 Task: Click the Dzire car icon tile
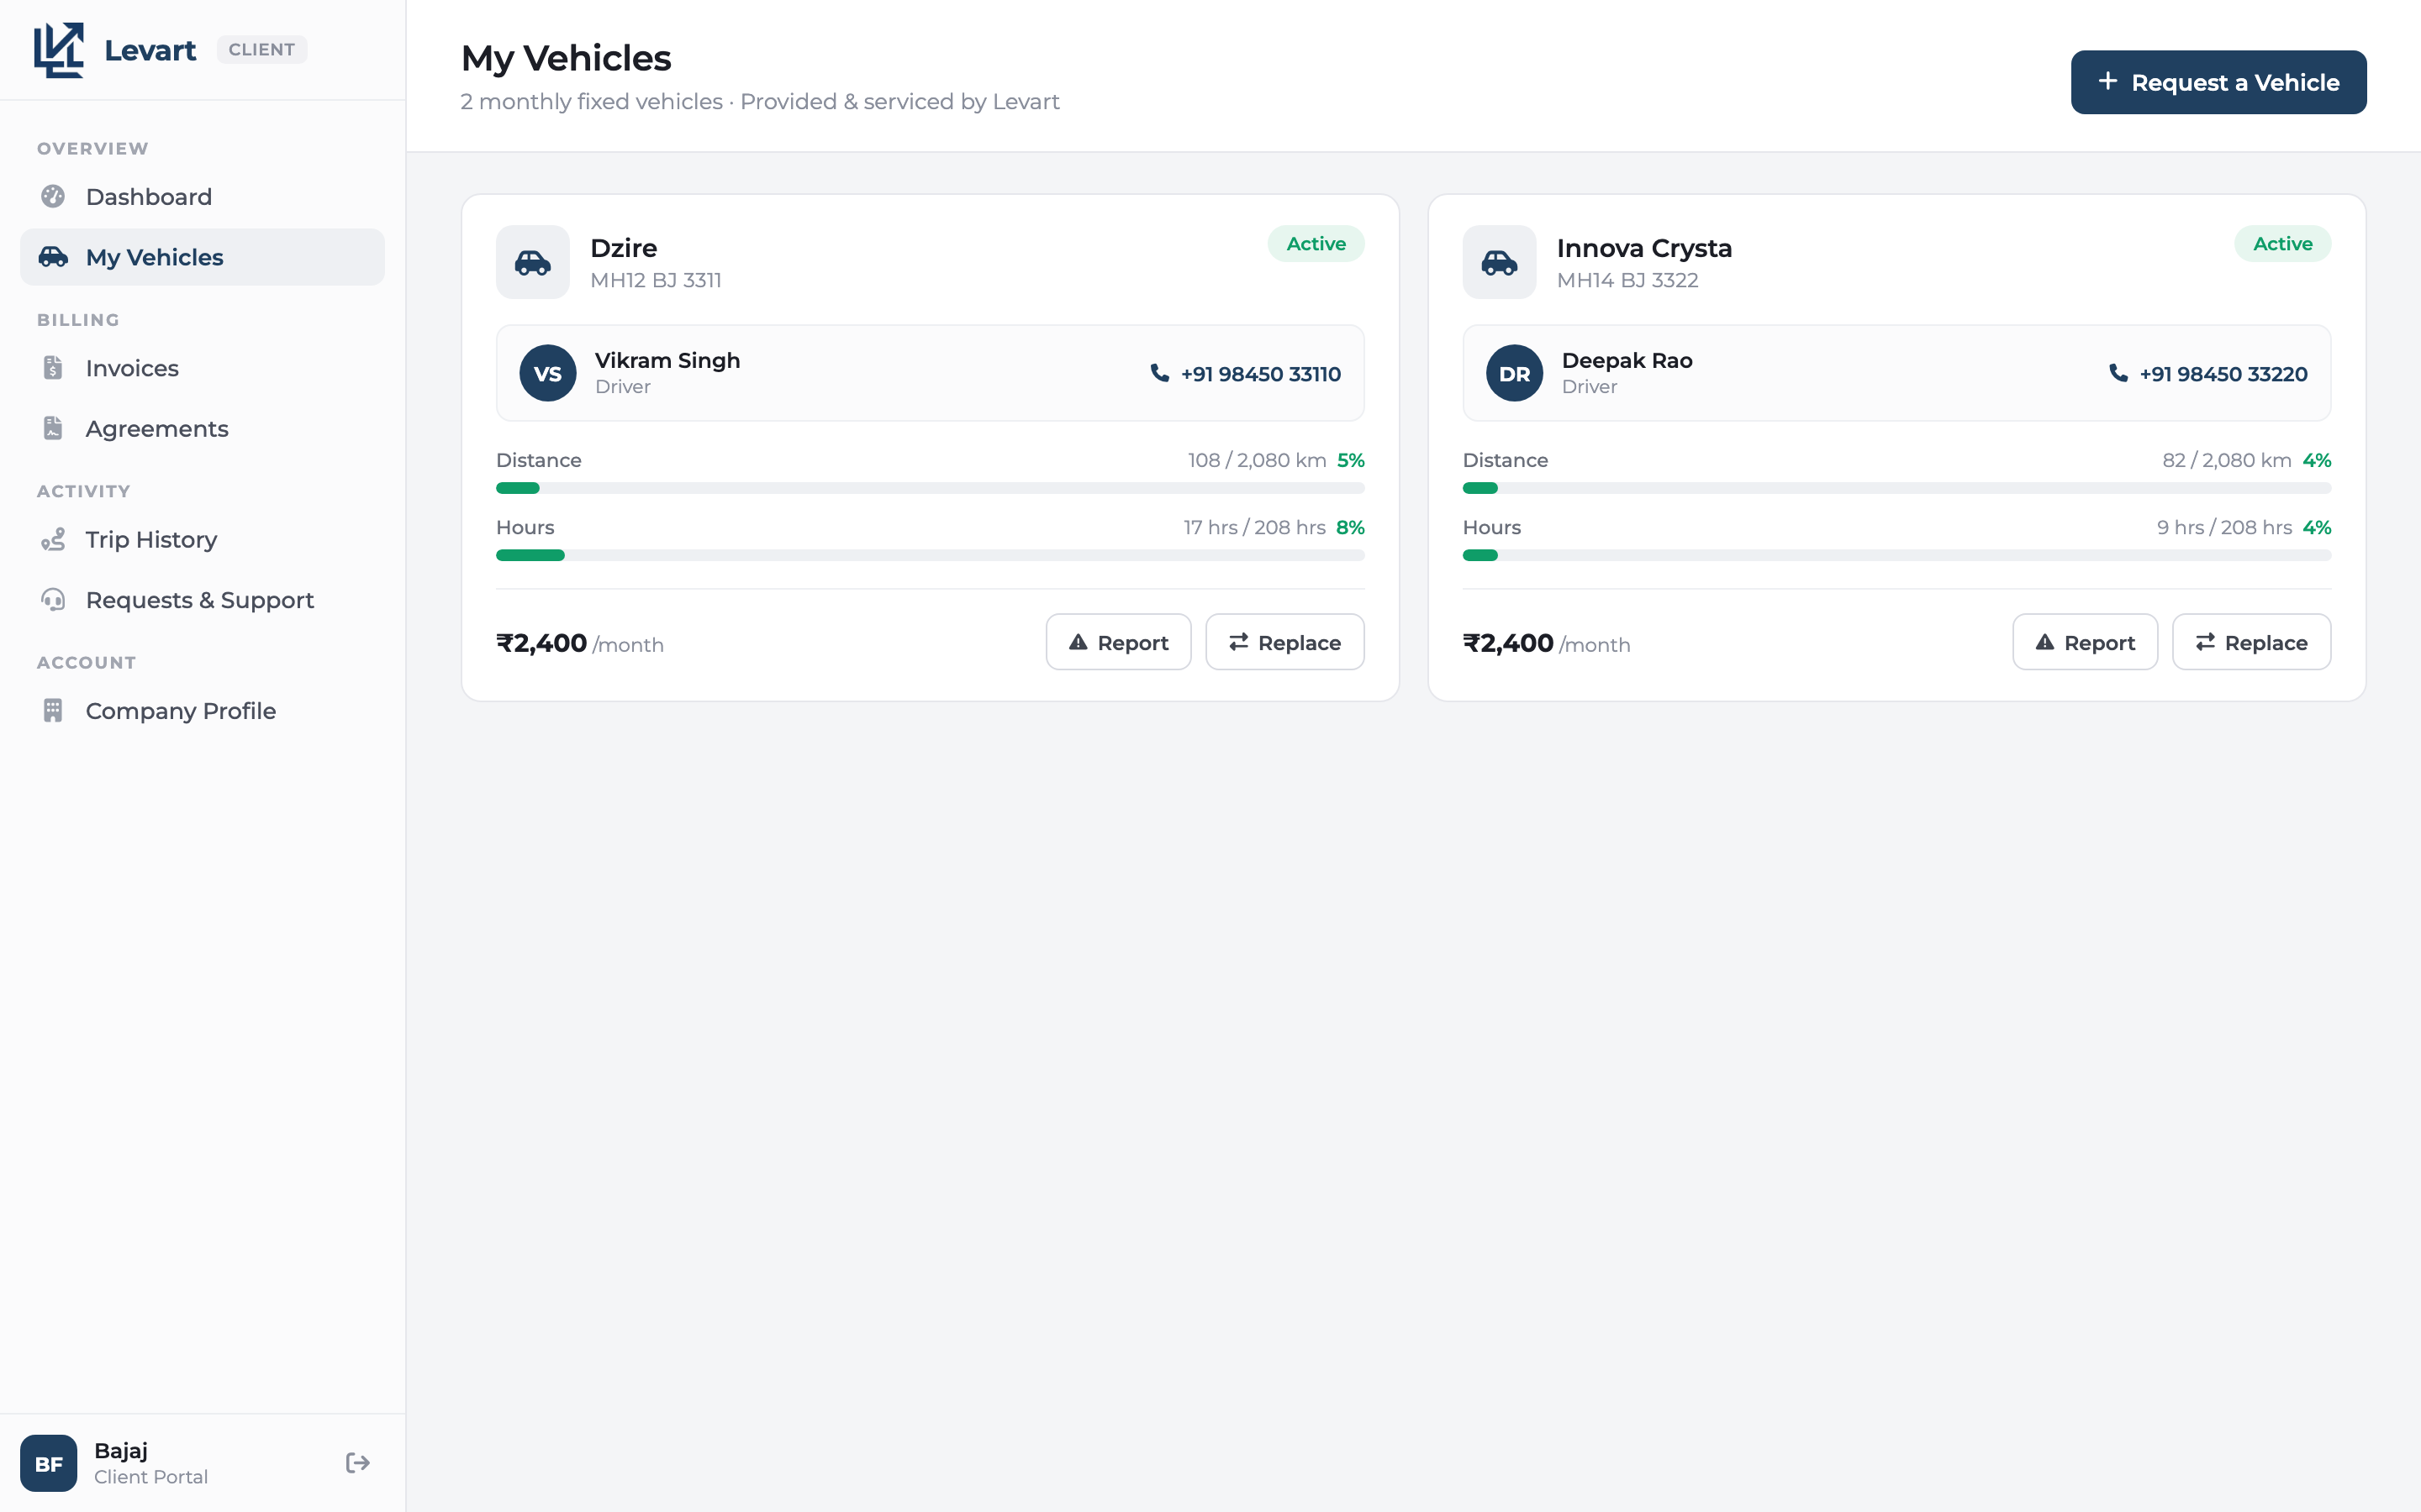coord(532,262)
